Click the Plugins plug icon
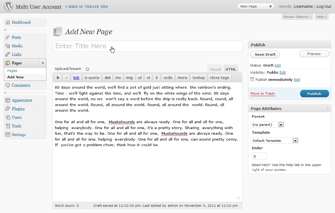335x213 pixels. (8, 109)
